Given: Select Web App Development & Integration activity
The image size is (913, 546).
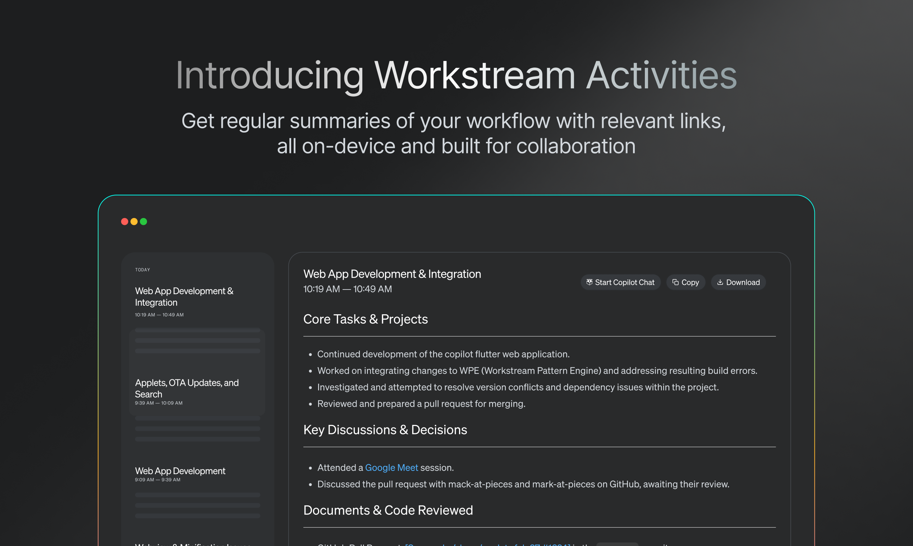Looking at the screenshot, I should click(197, 302).
